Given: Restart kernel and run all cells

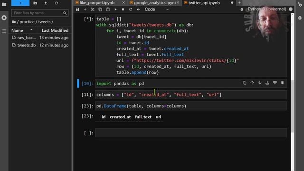Looking at the screenshot, I should (x=138, y=9).
